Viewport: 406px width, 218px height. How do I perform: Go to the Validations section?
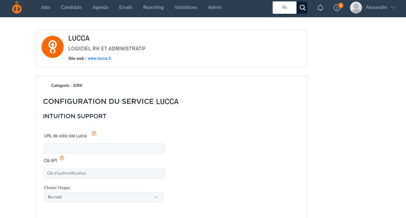pyautogui.click(x=186, y=7)
